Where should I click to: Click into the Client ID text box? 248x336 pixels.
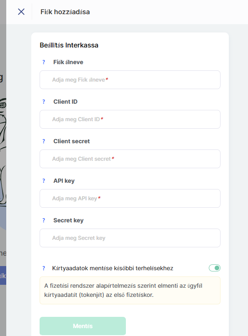(x=130, y=119)
